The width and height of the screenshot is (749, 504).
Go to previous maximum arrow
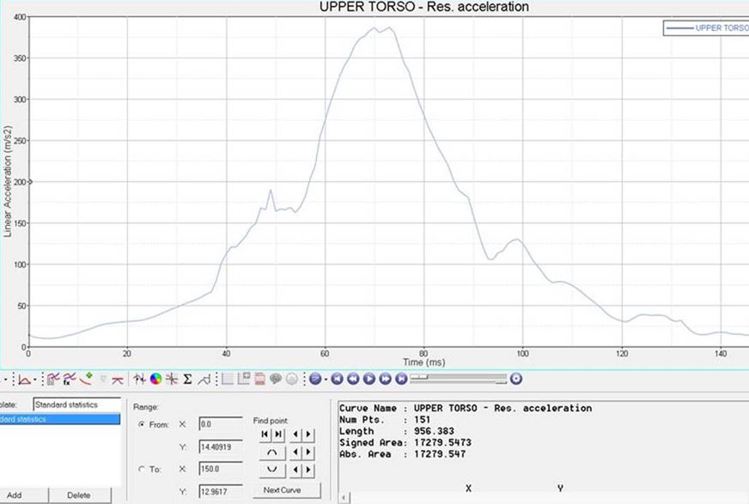[295, 452]
